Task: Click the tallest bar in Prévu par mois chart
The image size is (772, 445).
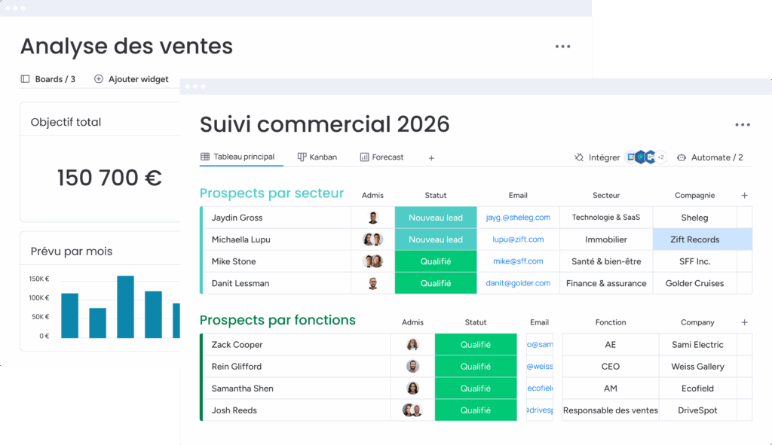Action: (x=126, y=306)
